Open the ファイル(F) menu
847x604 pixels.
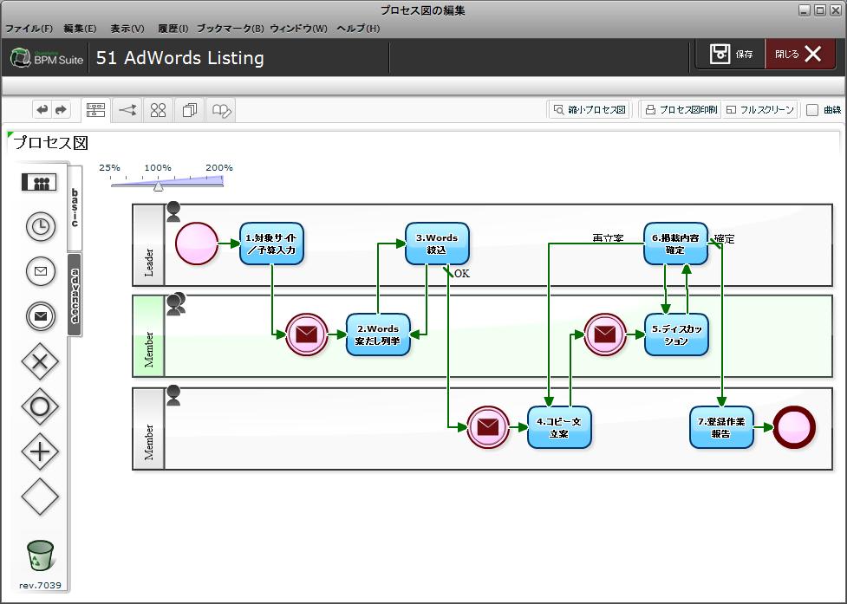click(x=29, y=29)
